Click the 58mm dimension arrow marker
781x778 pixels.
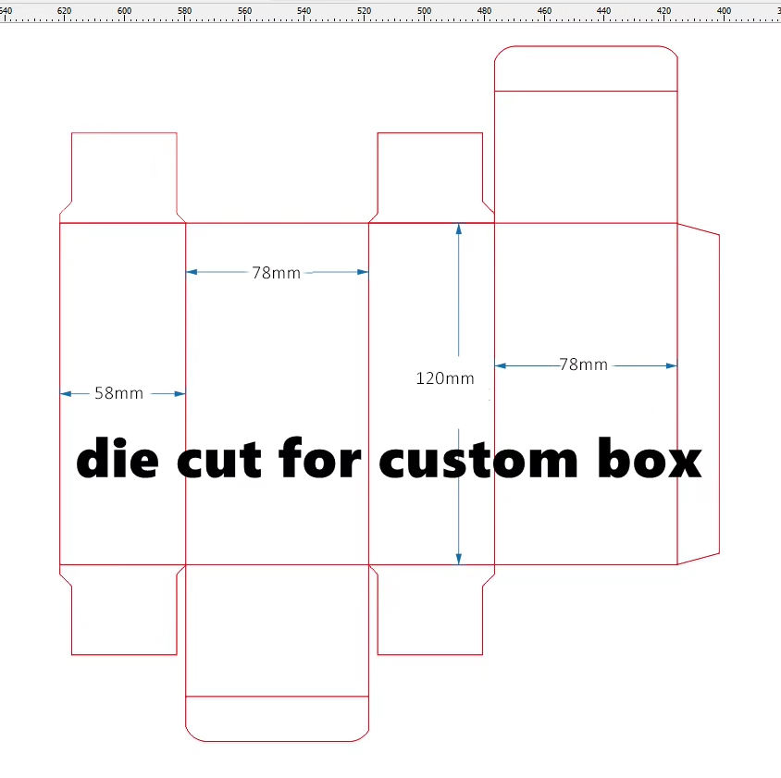(x=120, y=393)
